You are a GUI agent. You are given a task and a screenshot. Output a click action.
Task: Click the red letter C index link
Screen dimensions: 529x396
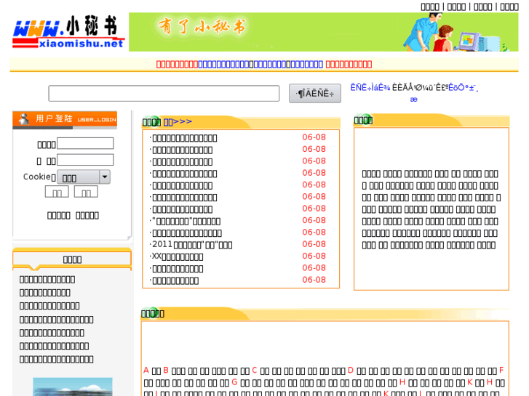[255, 370]
